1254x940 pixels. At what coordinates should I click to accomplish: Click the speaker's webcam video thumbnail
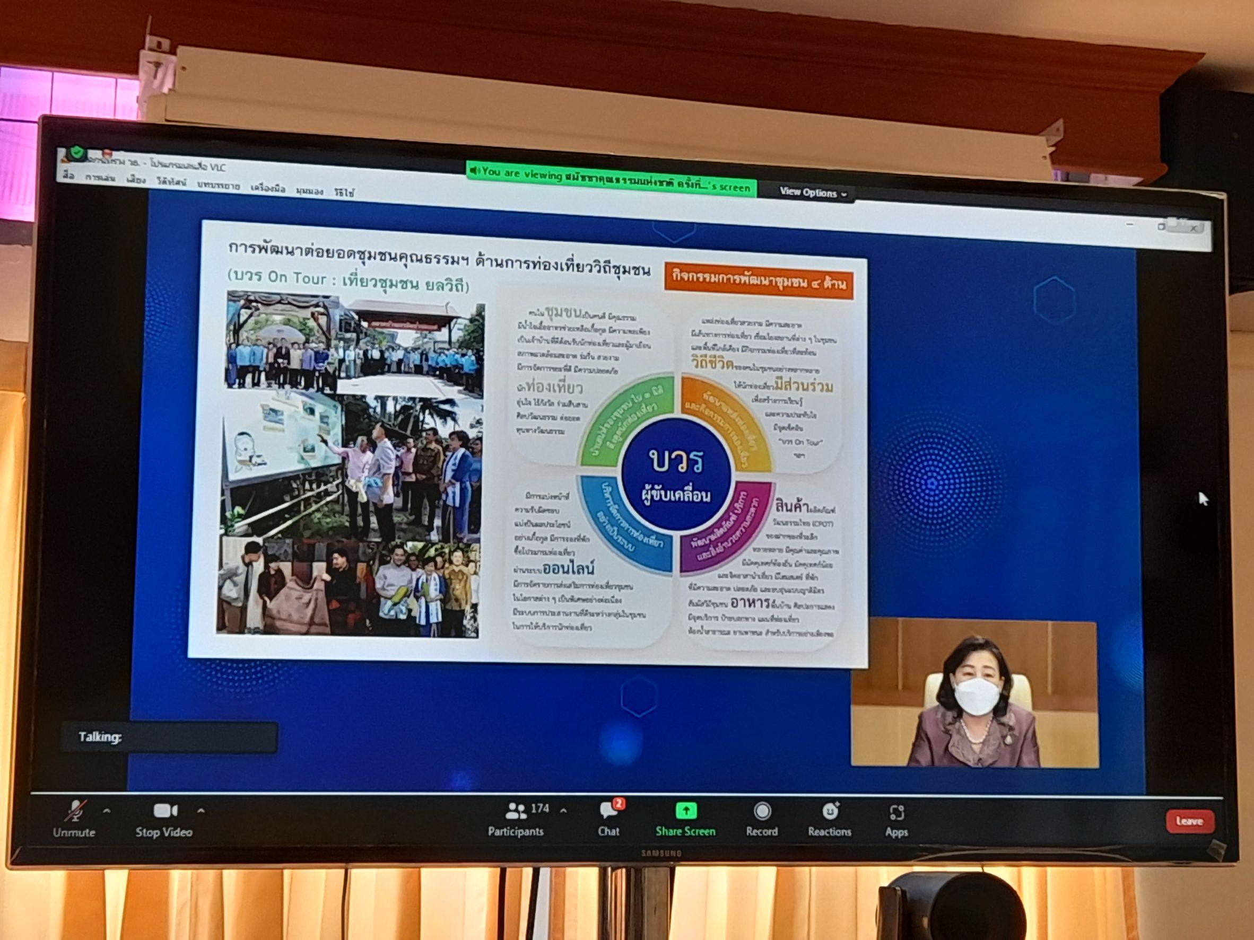[974, 693]
